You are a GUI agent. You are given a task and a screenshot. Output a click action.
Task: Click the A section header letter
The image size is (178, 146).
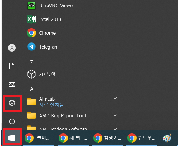pyautogui.click(x=32, y=89)
